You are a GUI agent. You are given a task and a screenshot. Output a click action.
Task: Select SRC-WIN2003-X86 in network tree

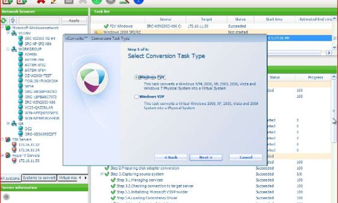(40, 102)
